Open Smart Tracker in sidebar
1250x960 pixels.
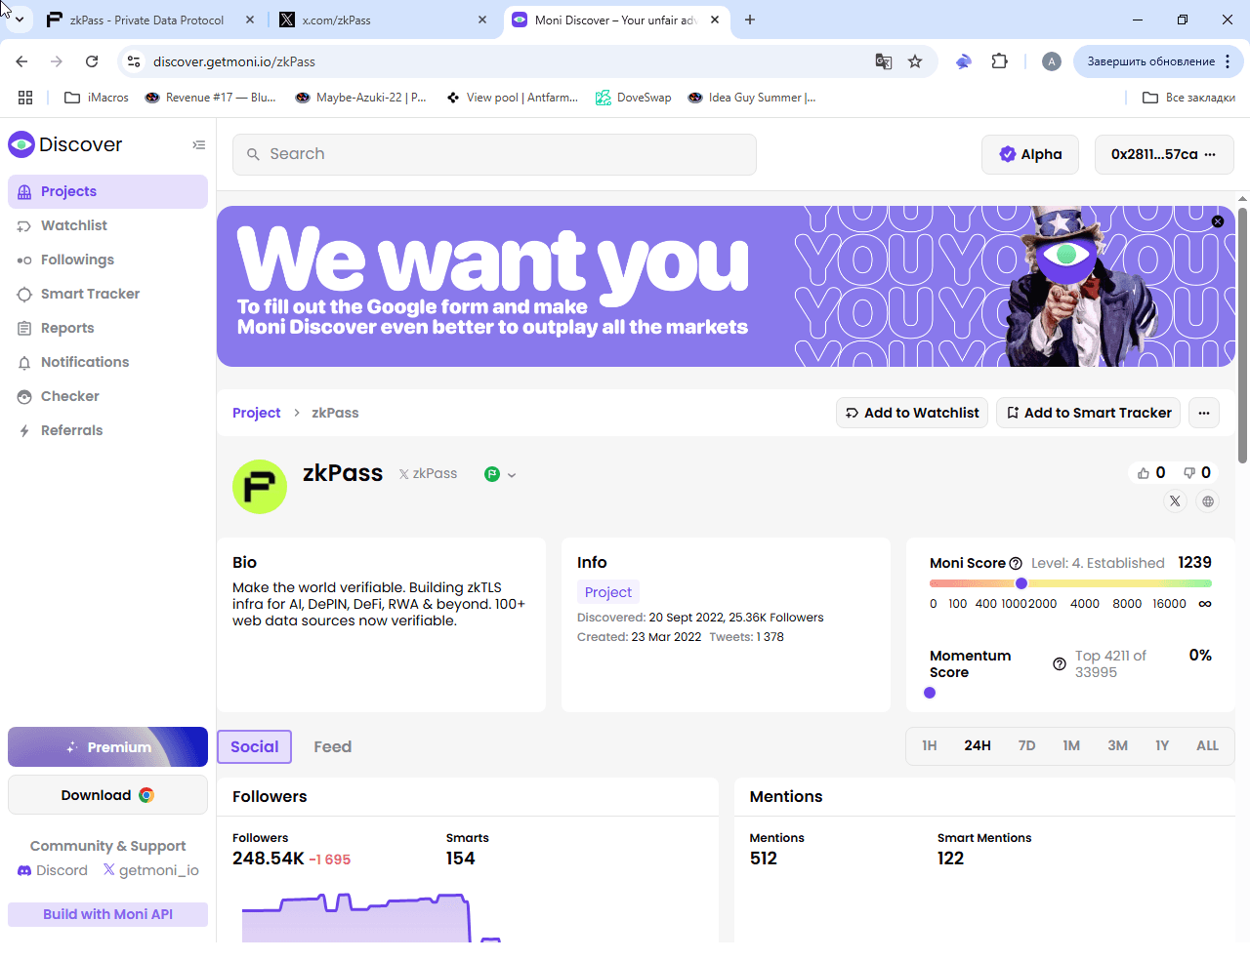(107, 294)
